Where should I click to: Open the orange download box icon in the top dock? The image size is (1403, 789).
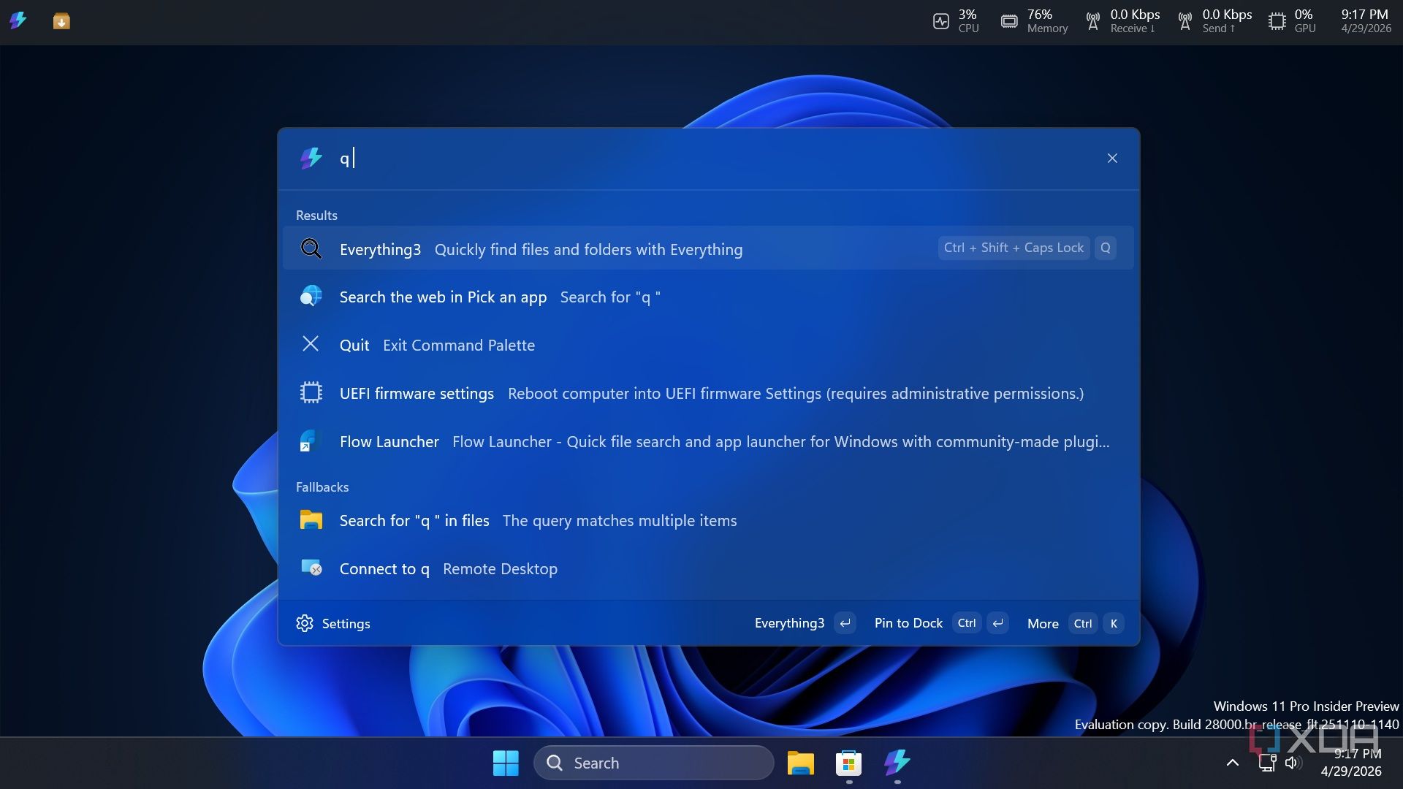[61, 21]
